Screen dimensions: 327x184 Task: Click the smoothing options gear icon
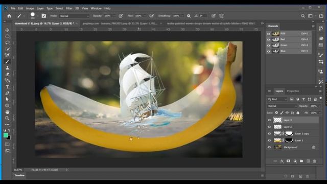(x=189, y=16)
